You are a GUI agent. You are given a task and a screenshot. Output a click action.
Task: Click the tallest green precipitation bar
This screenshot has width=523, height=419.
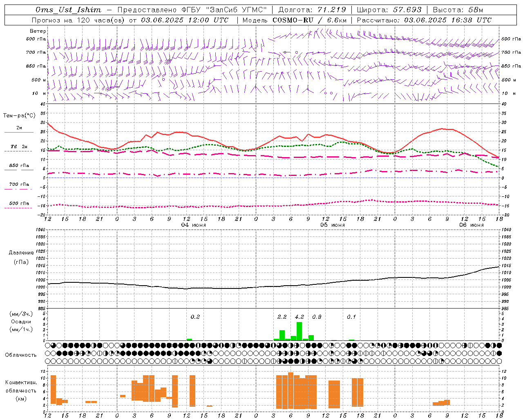pos(299,331)
